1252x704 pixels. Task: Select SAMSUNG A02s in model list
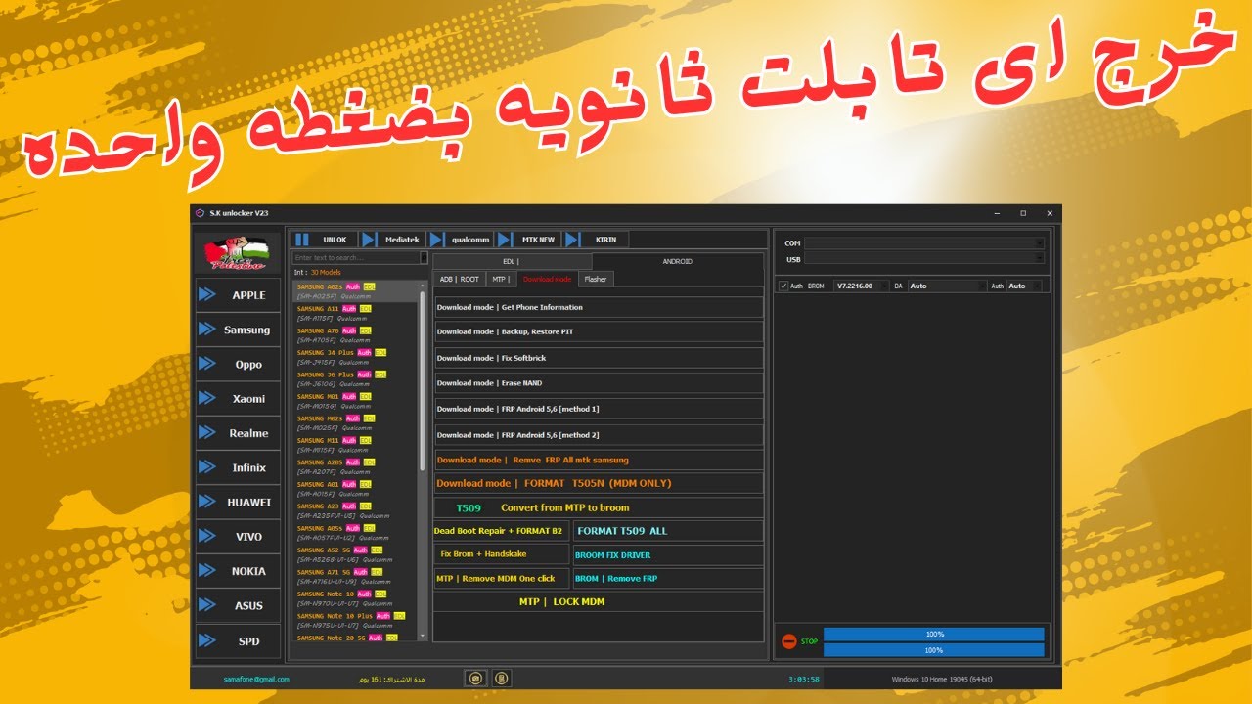tap(356, 291)
